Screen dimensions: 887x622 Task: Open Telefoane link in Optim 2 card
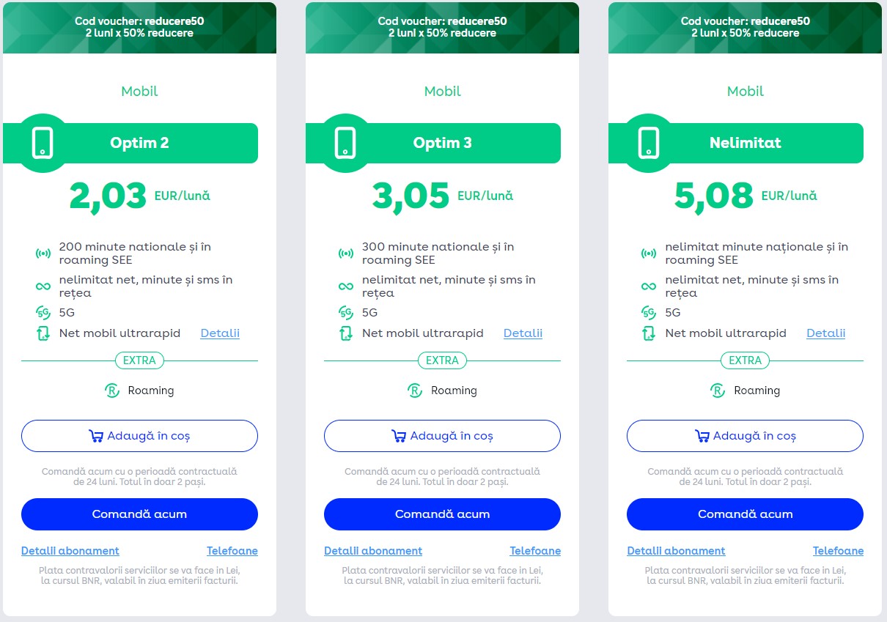(x=232, y=551)
